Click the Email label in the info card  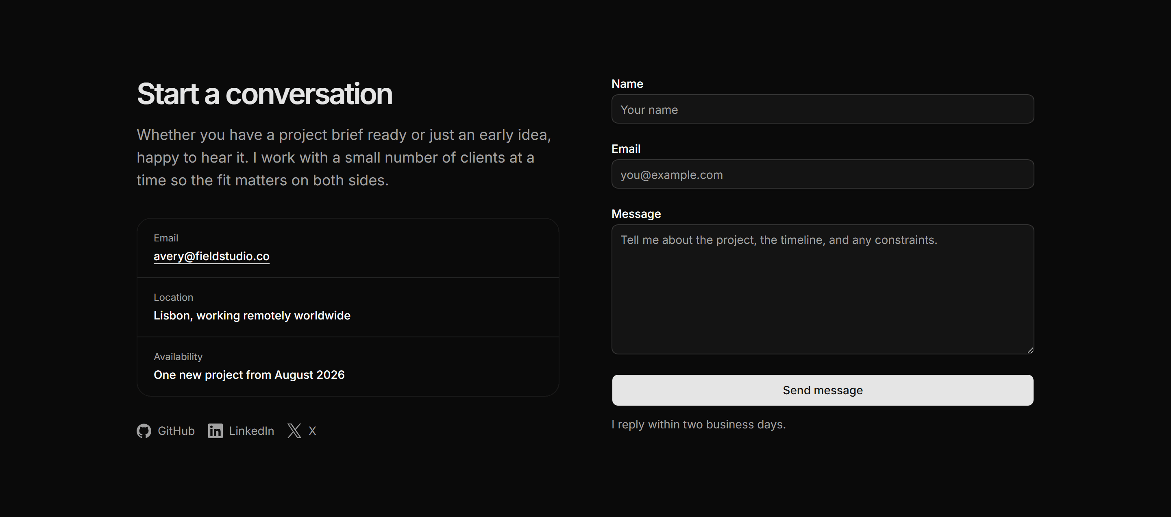tap(165, 238)
